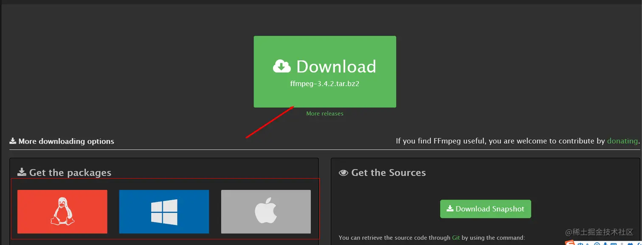The image size is (642, 245).
Task: Click the More downloading options heading
Action: tap(62, 141)
